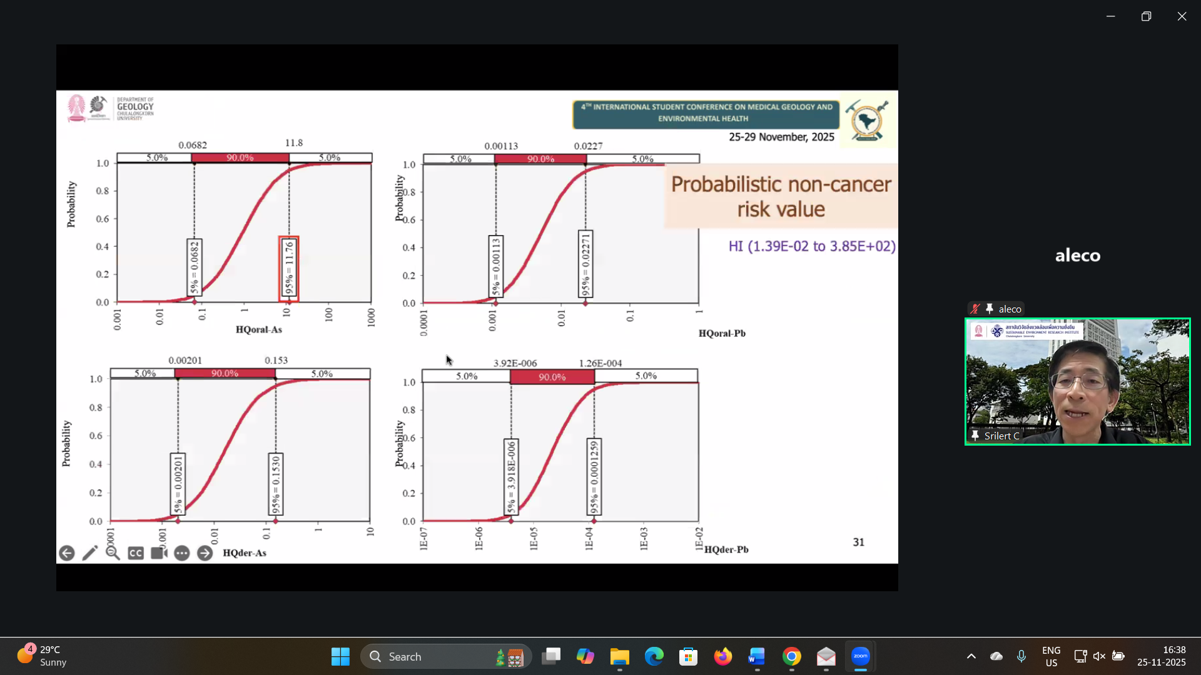Click the muted microphone indicator on aleco
This screenshot has height=675, width=1201.
coord(974,308)
